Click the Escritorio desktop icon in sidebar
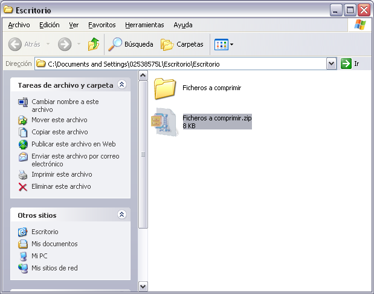The width and height of the screenshot is (374, 294). [23, 232]
